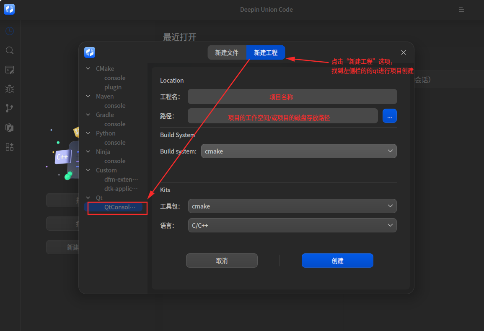Collapse the Qt tree category
Image resolution: width=484 pixels, height=331 pixels.
(x=88, y=198)
